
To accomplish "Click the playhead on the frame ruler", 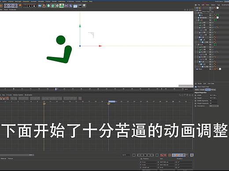I will coord(56,89).
